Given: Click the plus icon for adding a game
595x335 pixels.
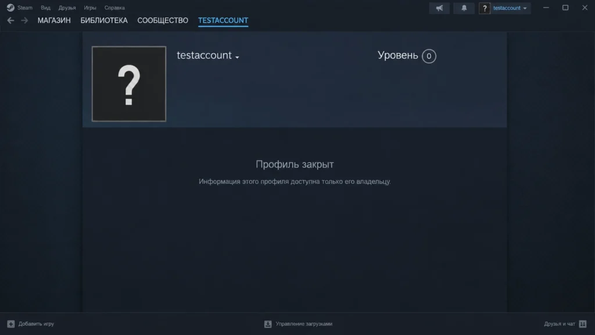Looking at the screenshot, I should tap(10, 323).
